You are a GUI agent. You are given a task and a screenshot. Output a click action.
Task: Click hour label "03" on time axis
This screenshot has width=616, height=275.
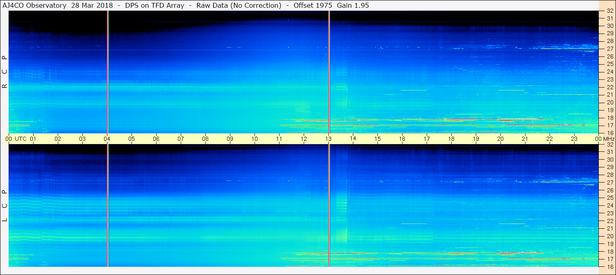point(82,139)
